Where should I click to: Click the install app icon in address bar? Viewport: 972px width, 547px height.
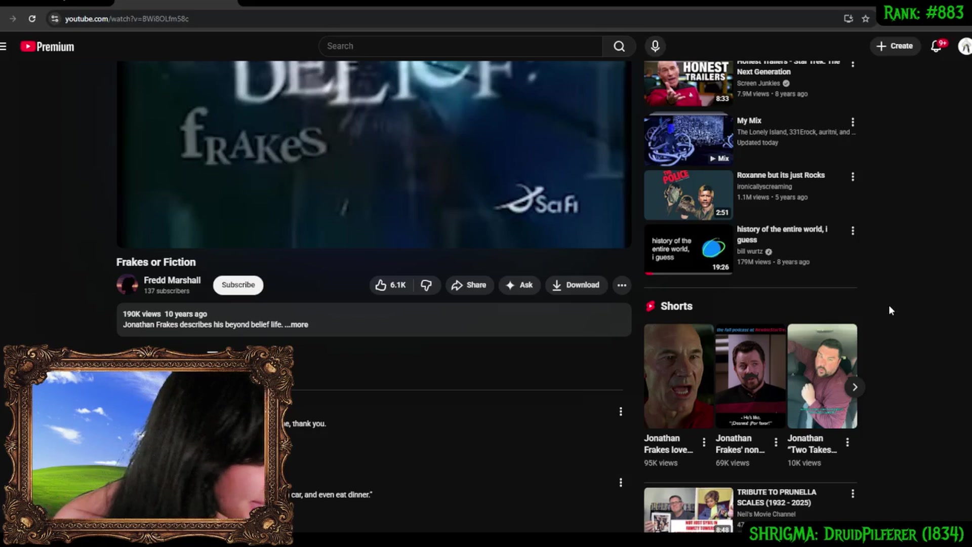[x=848, y=19]
